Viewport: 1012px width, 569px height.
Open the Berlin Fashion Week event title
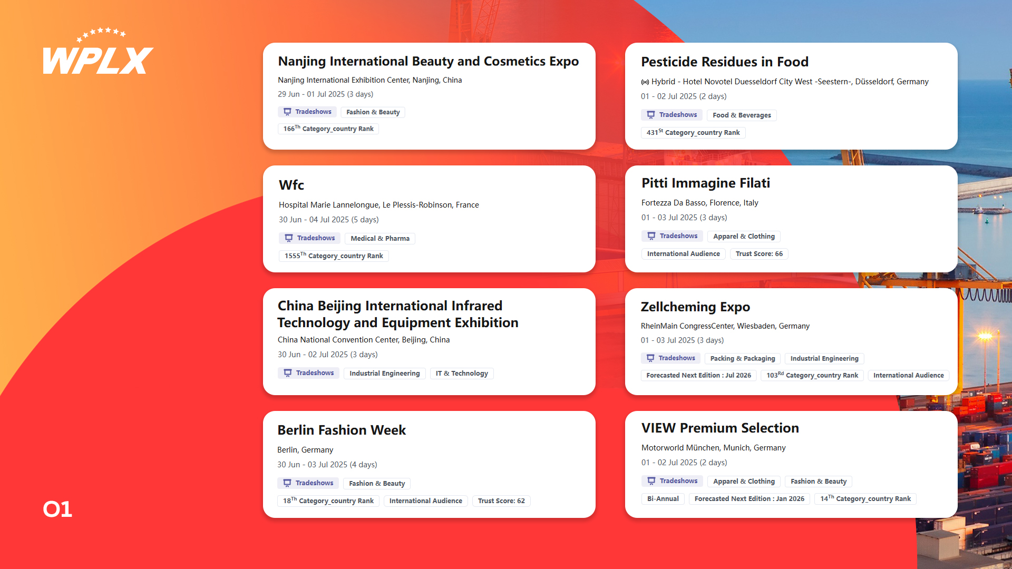pos(342,430)
